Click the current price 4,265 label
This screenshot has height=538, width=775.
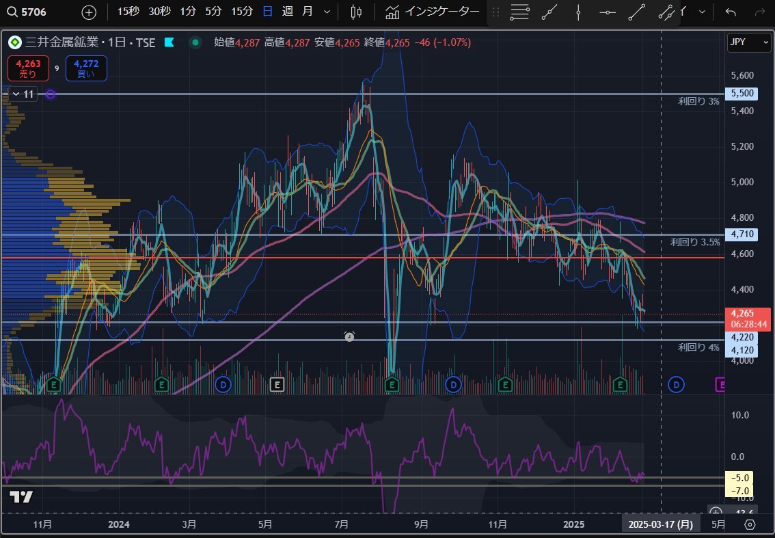click(x=748, y=319)
